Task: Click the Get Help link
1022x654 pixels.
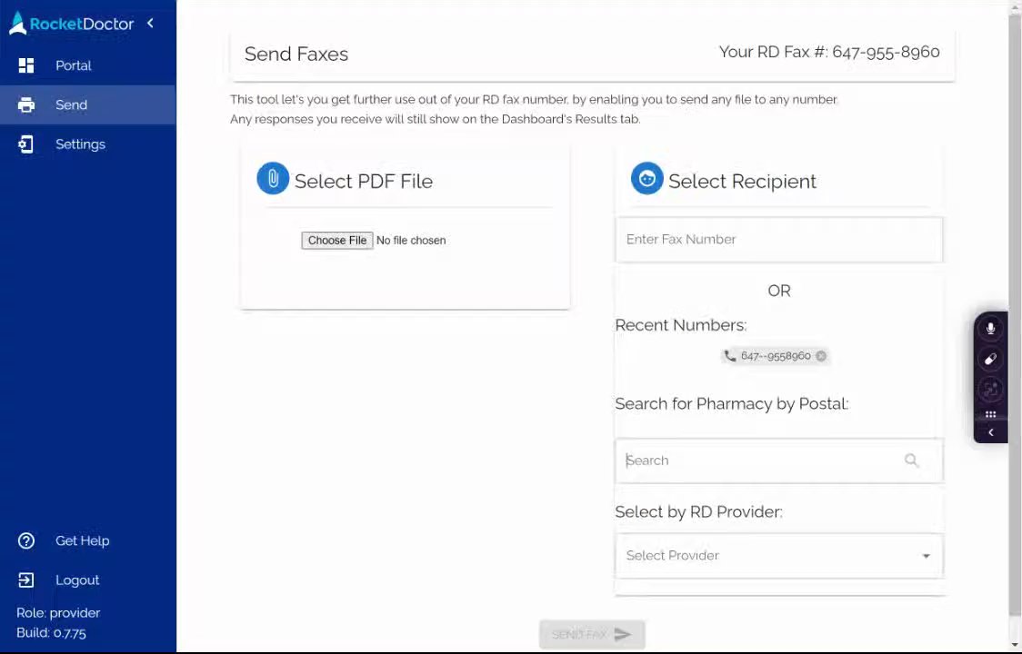Action: 82,540
